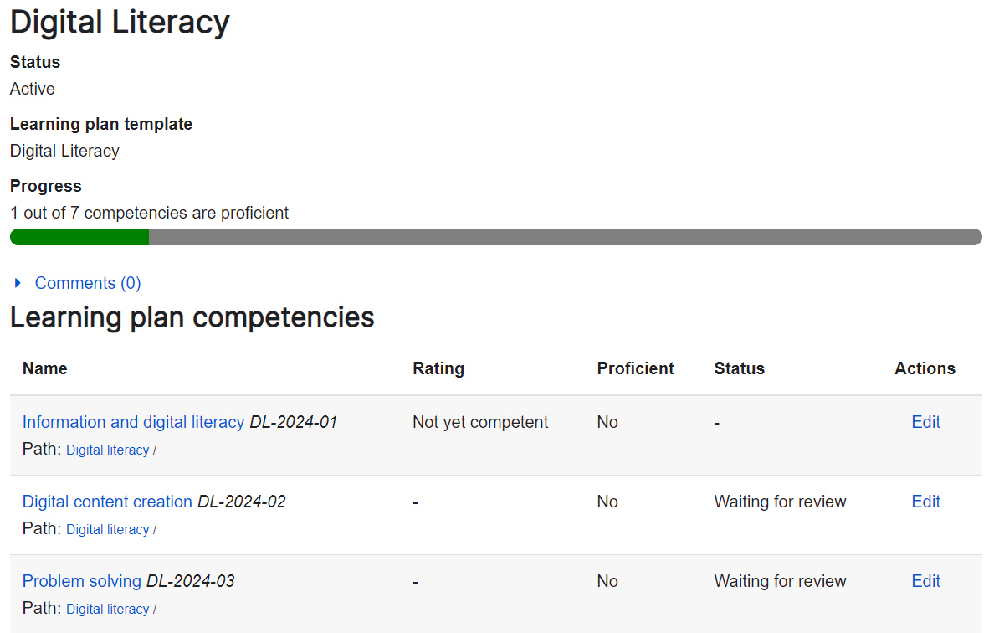Click 'Waiting for review' in Problem solving row

click(x=780, y=581)
